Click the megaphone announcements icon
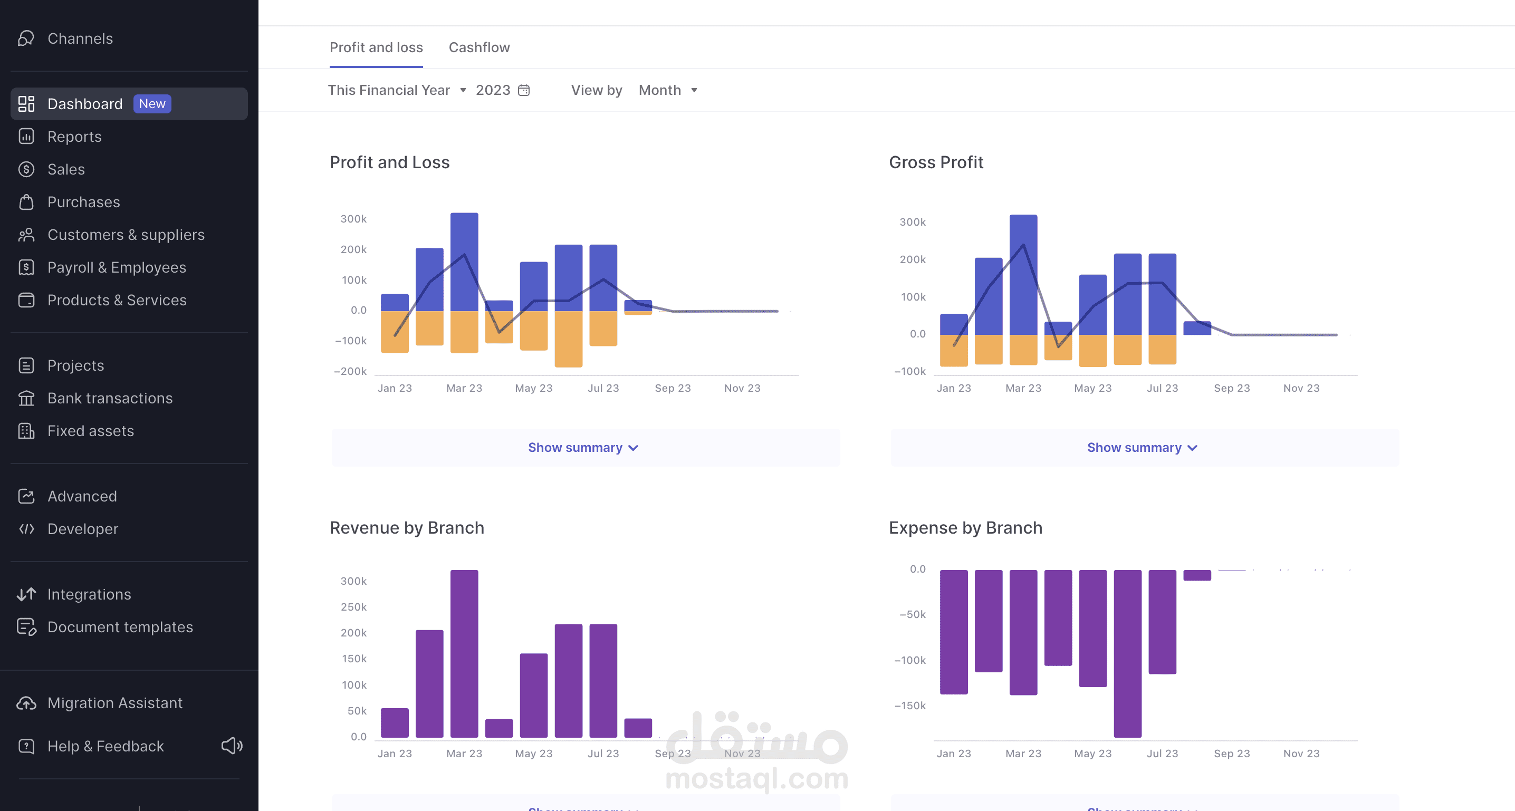Screen dimensions: 1515x811 coord(232,746)
